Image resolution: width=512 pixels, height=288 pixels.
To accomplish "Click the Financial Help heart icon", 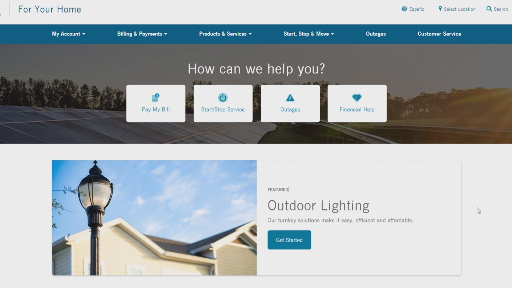I will pyautogui.click(x=357, y=97).
